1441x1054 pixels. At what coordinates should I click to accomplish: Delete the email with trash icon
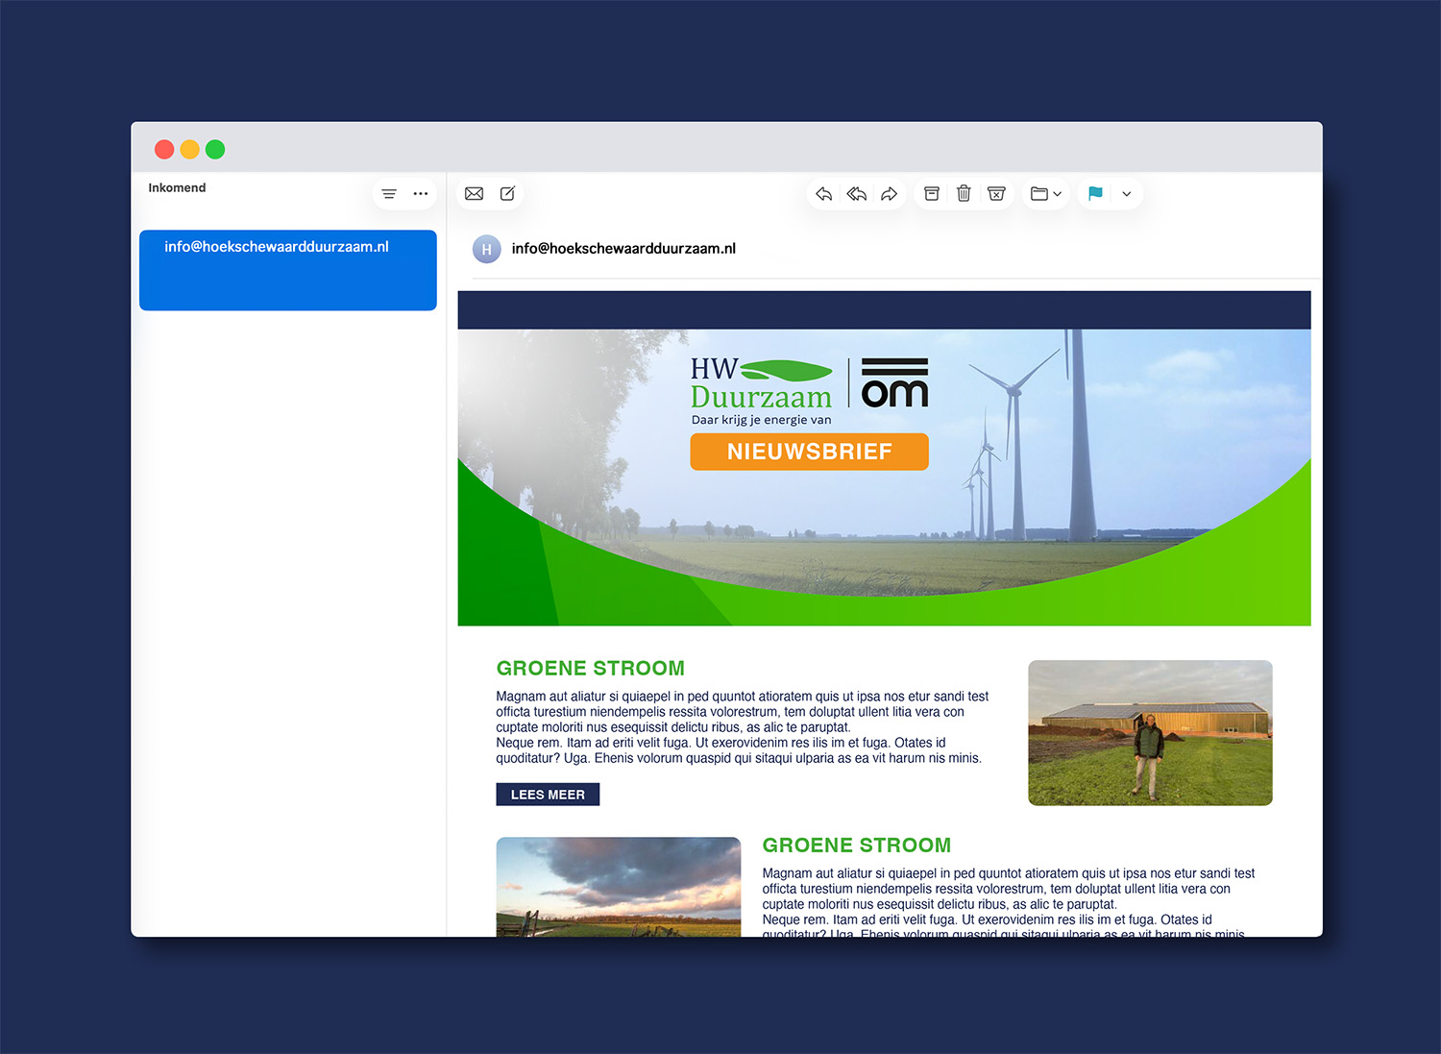click(x=964, y=194)
